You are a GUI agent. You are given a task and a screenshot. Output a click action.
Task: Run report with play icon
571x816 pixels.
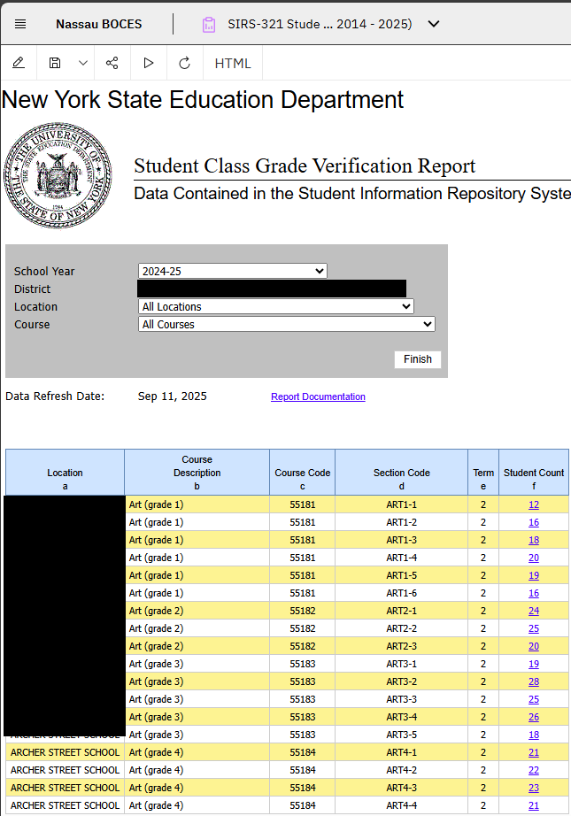149,63
